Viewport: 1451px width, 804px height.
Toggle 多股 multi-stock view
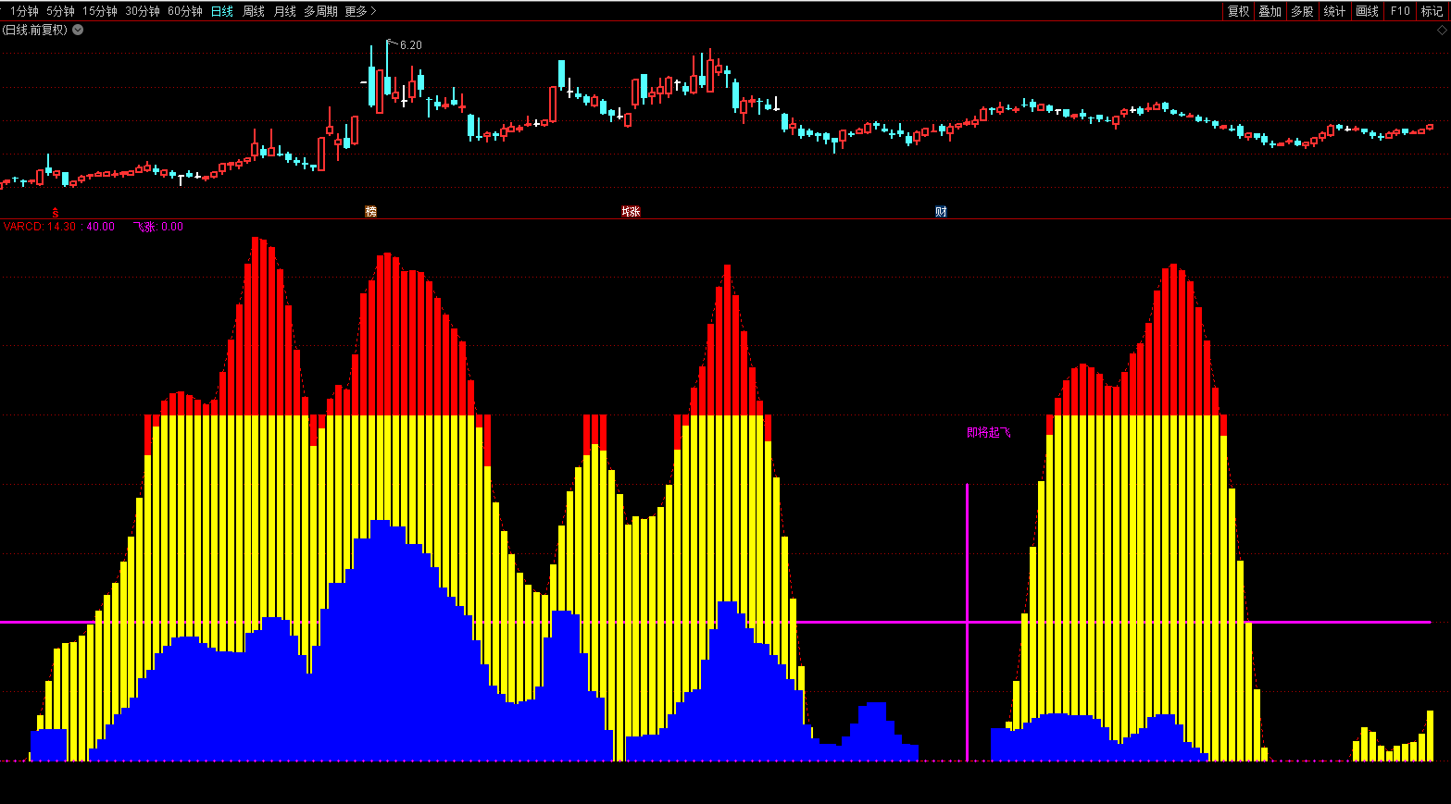(x=1302, y=11)
